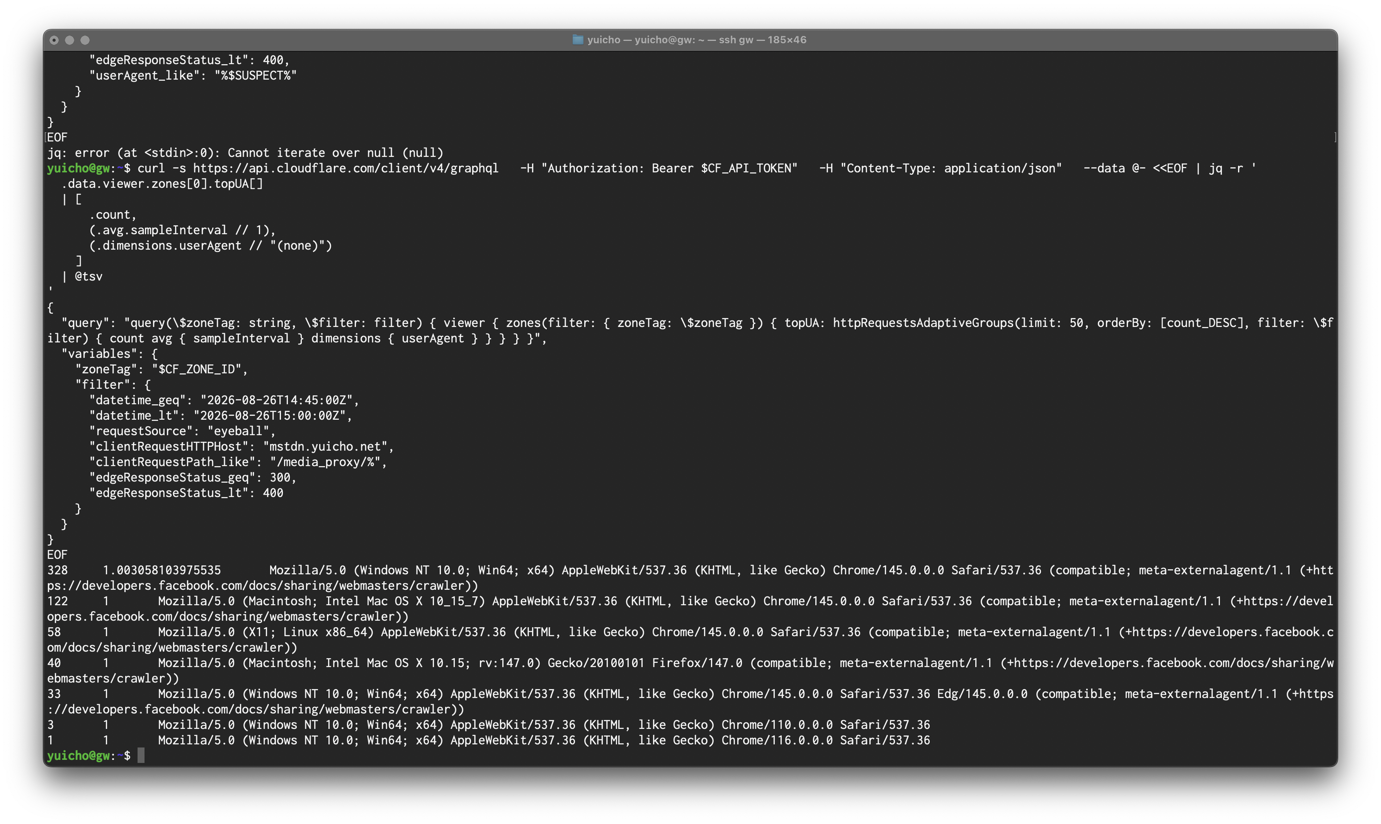Click the count '58' result row
This screenshot has width=1381, height=824.
point(54,632)
